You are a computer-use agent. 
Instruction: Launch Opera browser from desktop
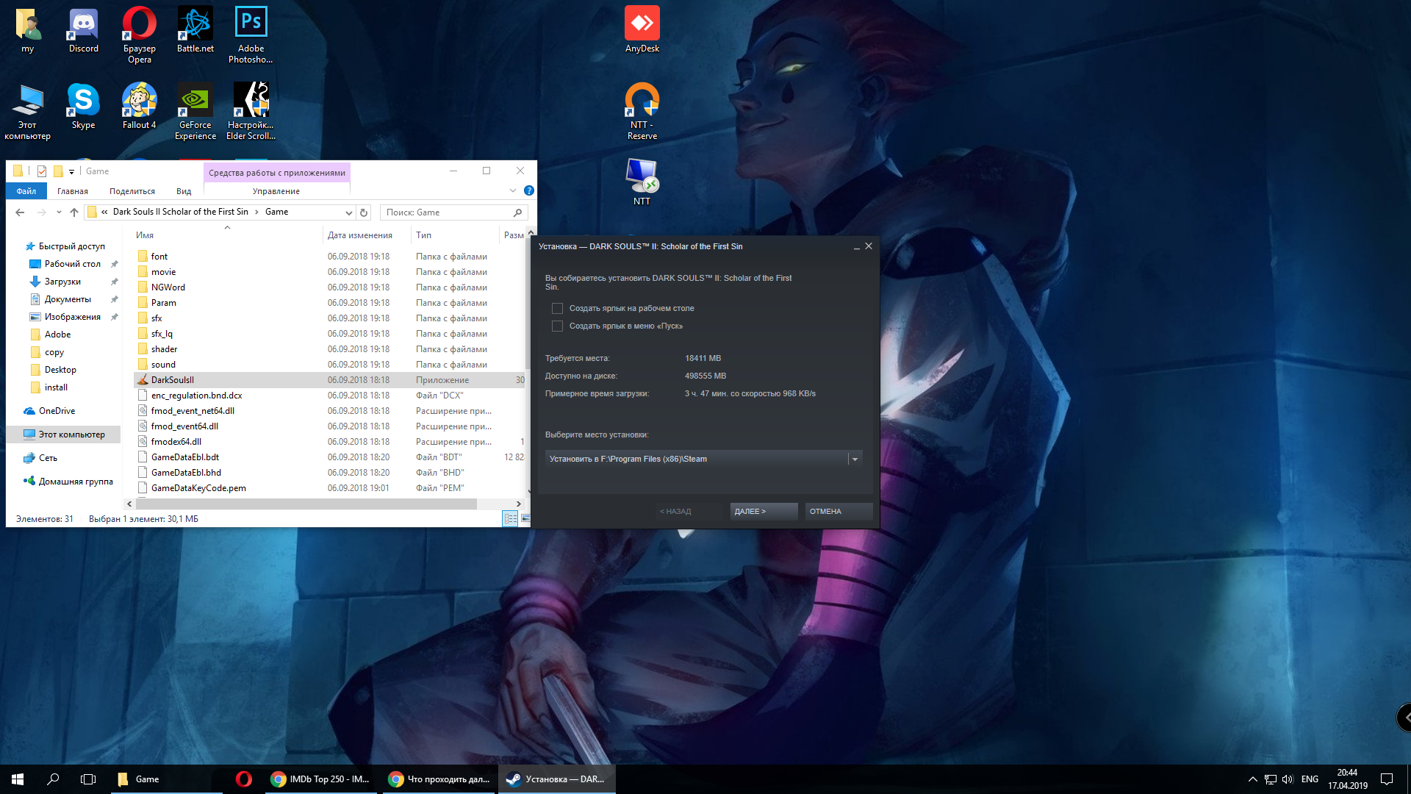click(x=140, y=35)
